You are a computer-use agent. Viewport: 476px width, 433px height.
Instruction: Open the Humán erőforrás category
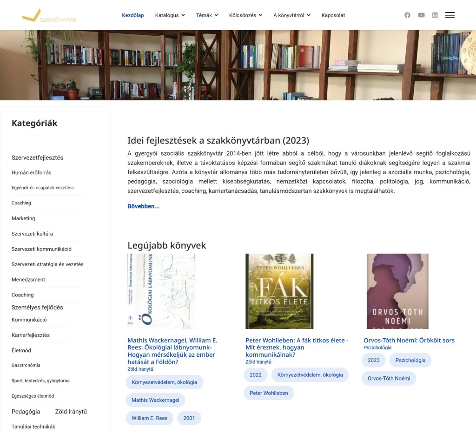pyautogui.click(x=32, y=173)
